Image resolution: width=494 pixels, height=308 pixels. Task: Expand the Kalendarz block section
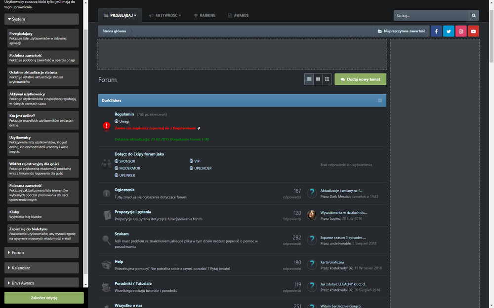[41, 268]
